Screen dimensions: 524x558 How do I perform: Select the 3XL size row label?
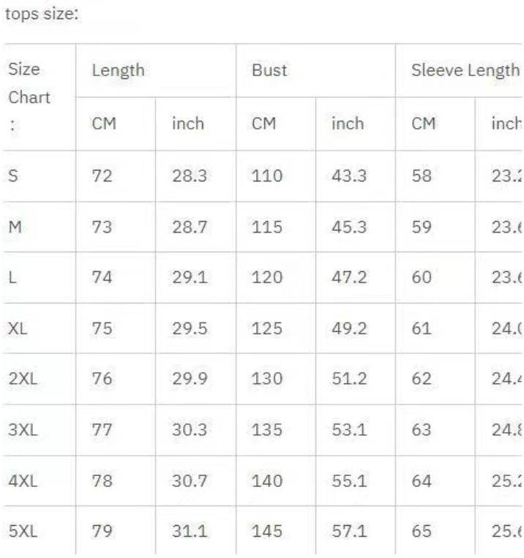tap(22, 430)
